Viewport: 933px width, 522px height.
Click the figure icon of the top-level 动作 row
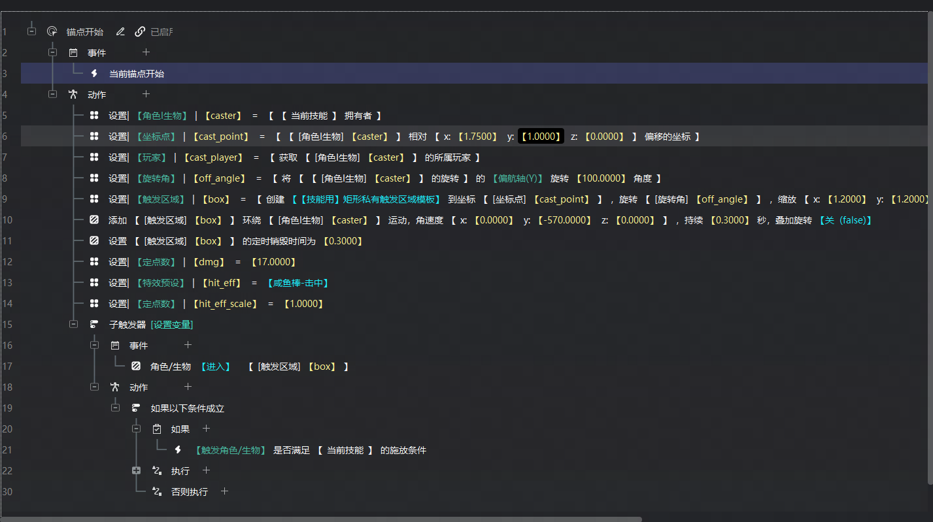[x=73, y=94]
